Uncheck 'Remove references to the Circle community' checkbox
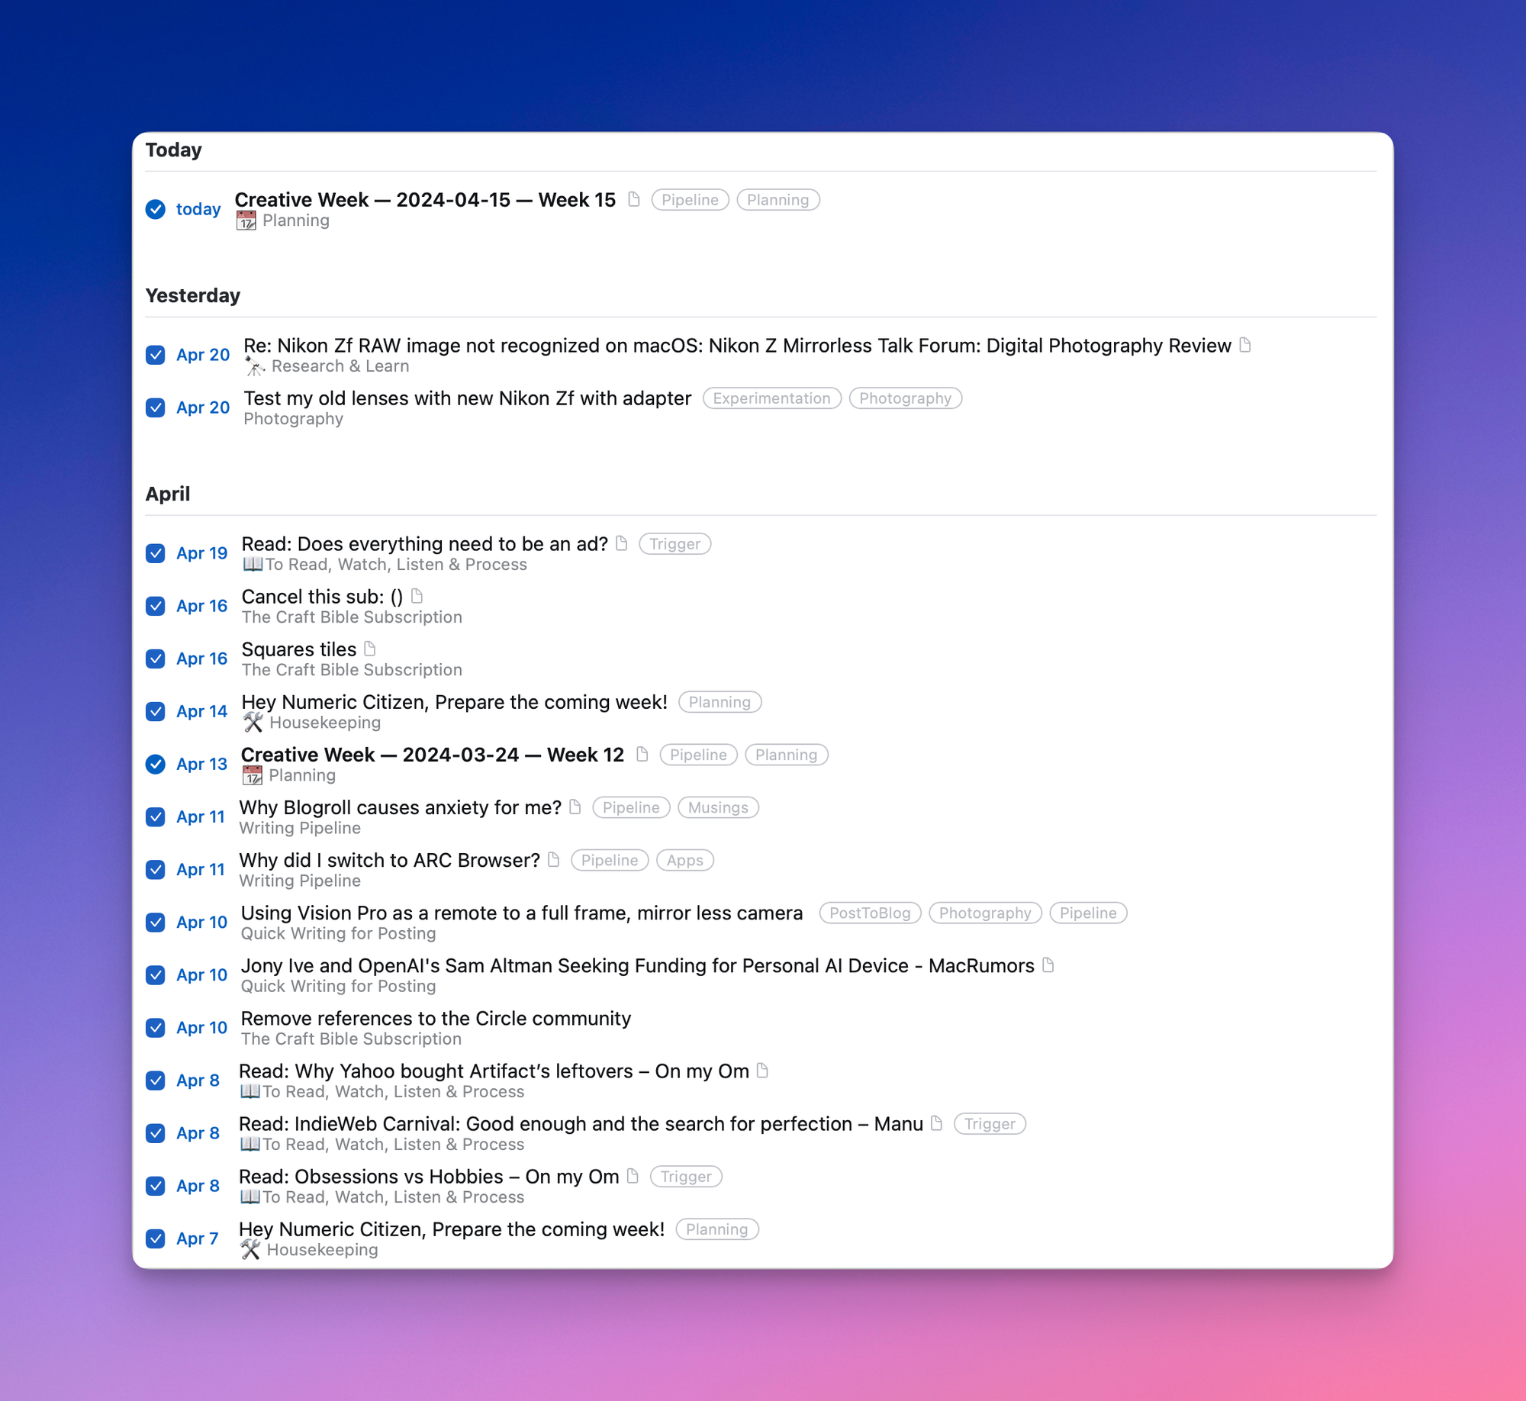 [x=156, y=1028]
